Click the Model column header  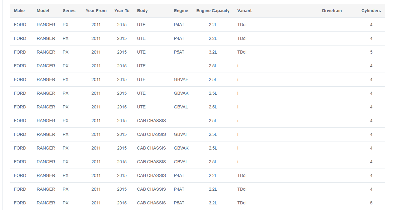tap(43, 11)
